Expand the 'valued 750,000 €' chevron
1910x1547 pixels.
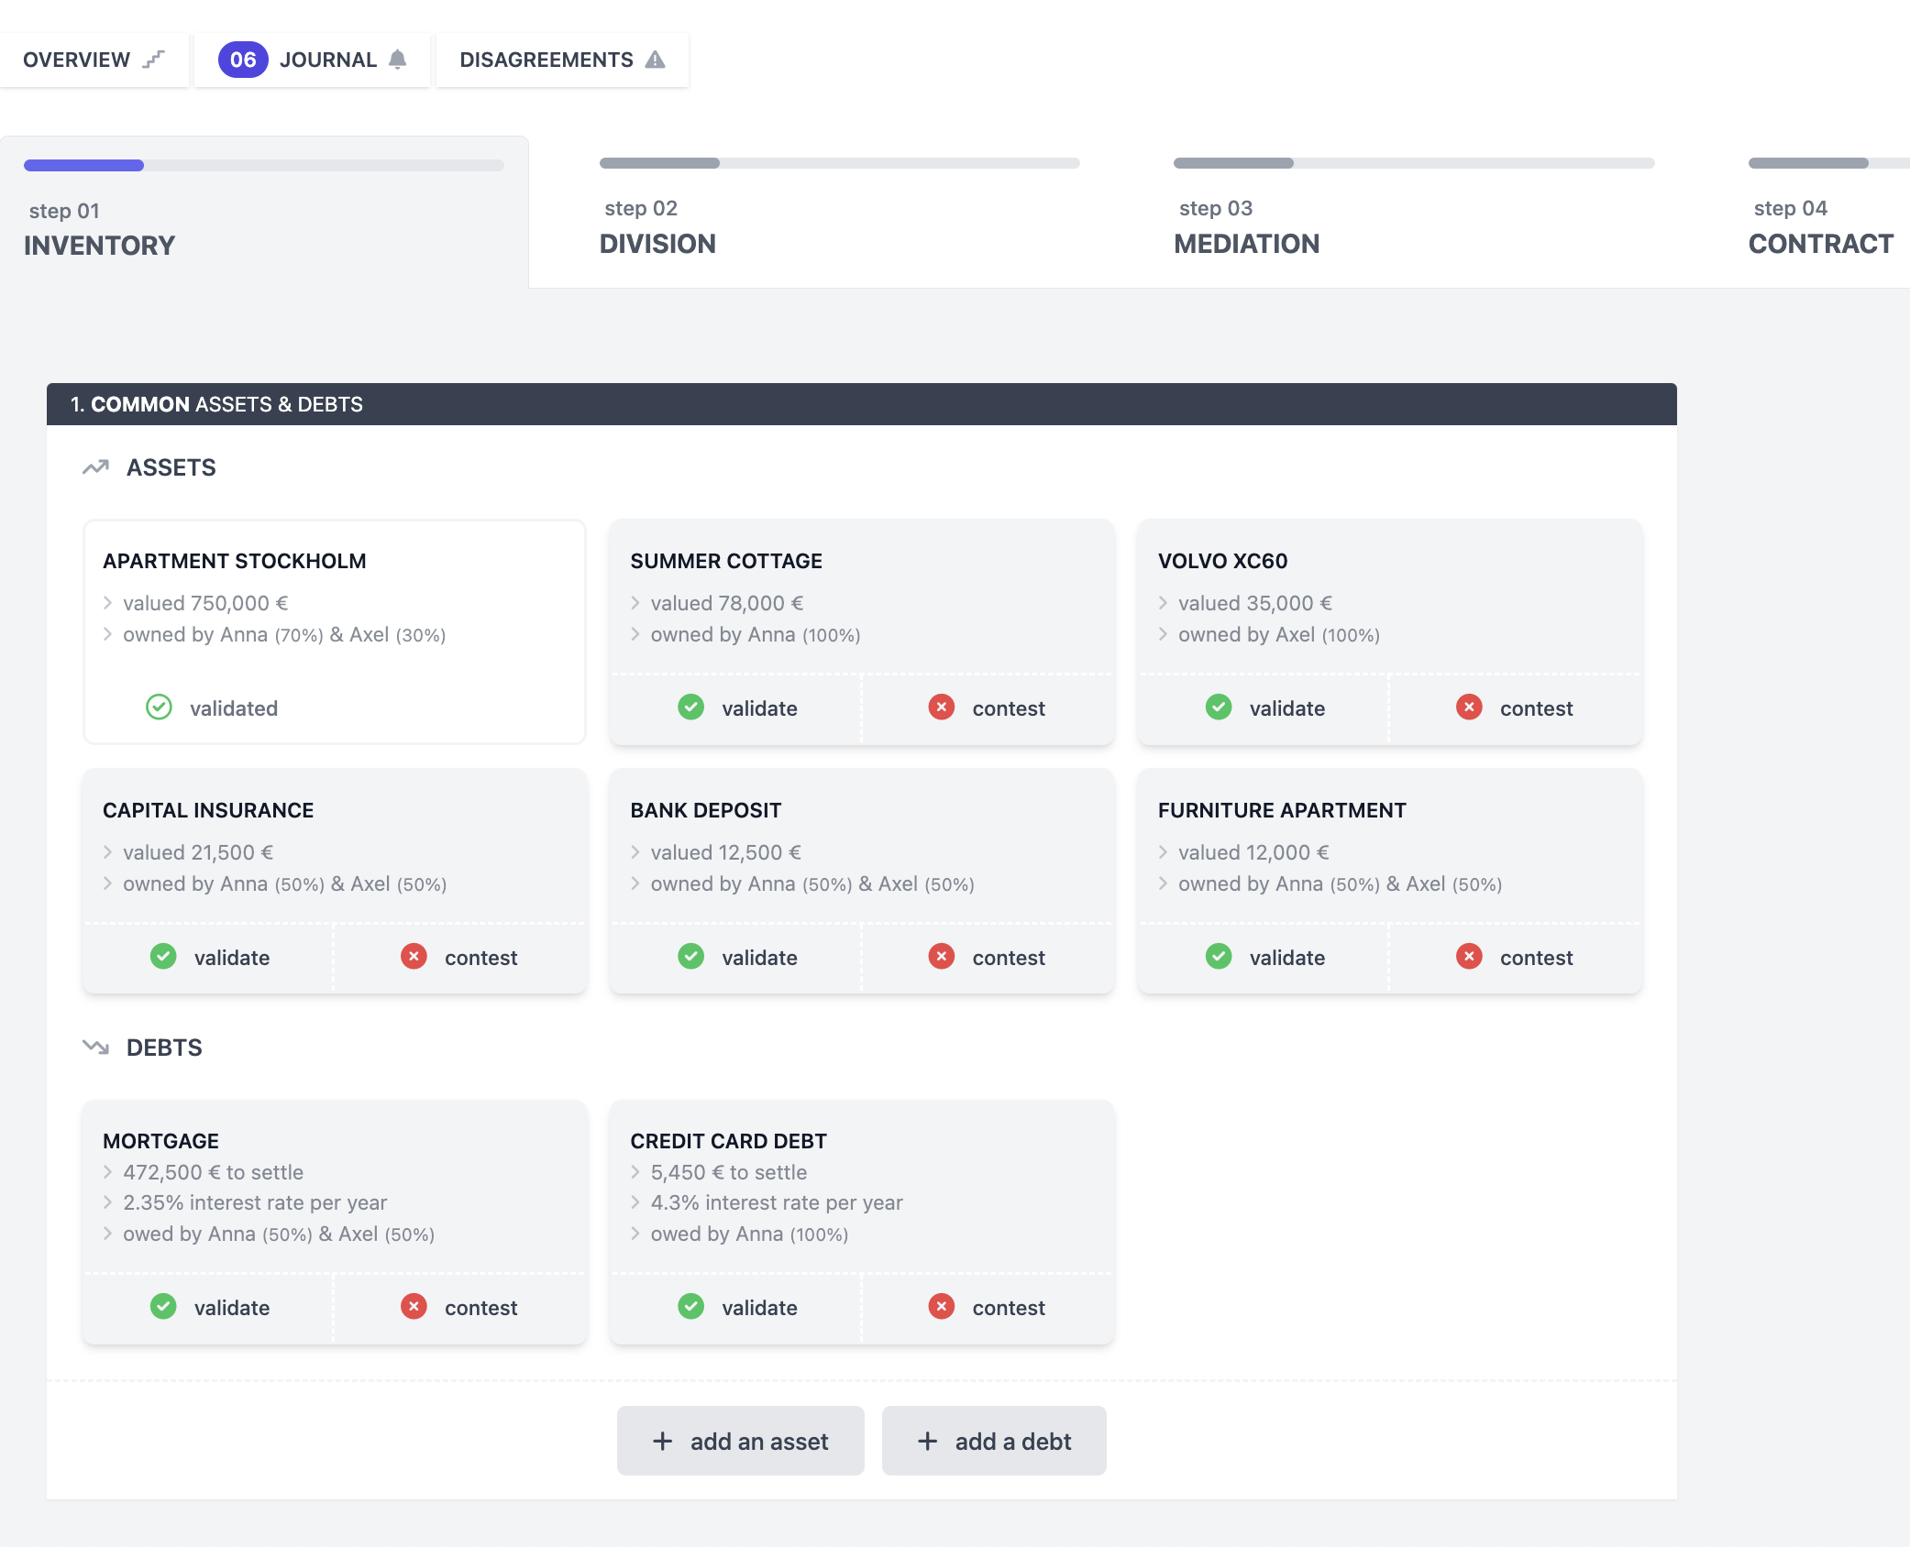pyautogui.click(x=107, y=603)
